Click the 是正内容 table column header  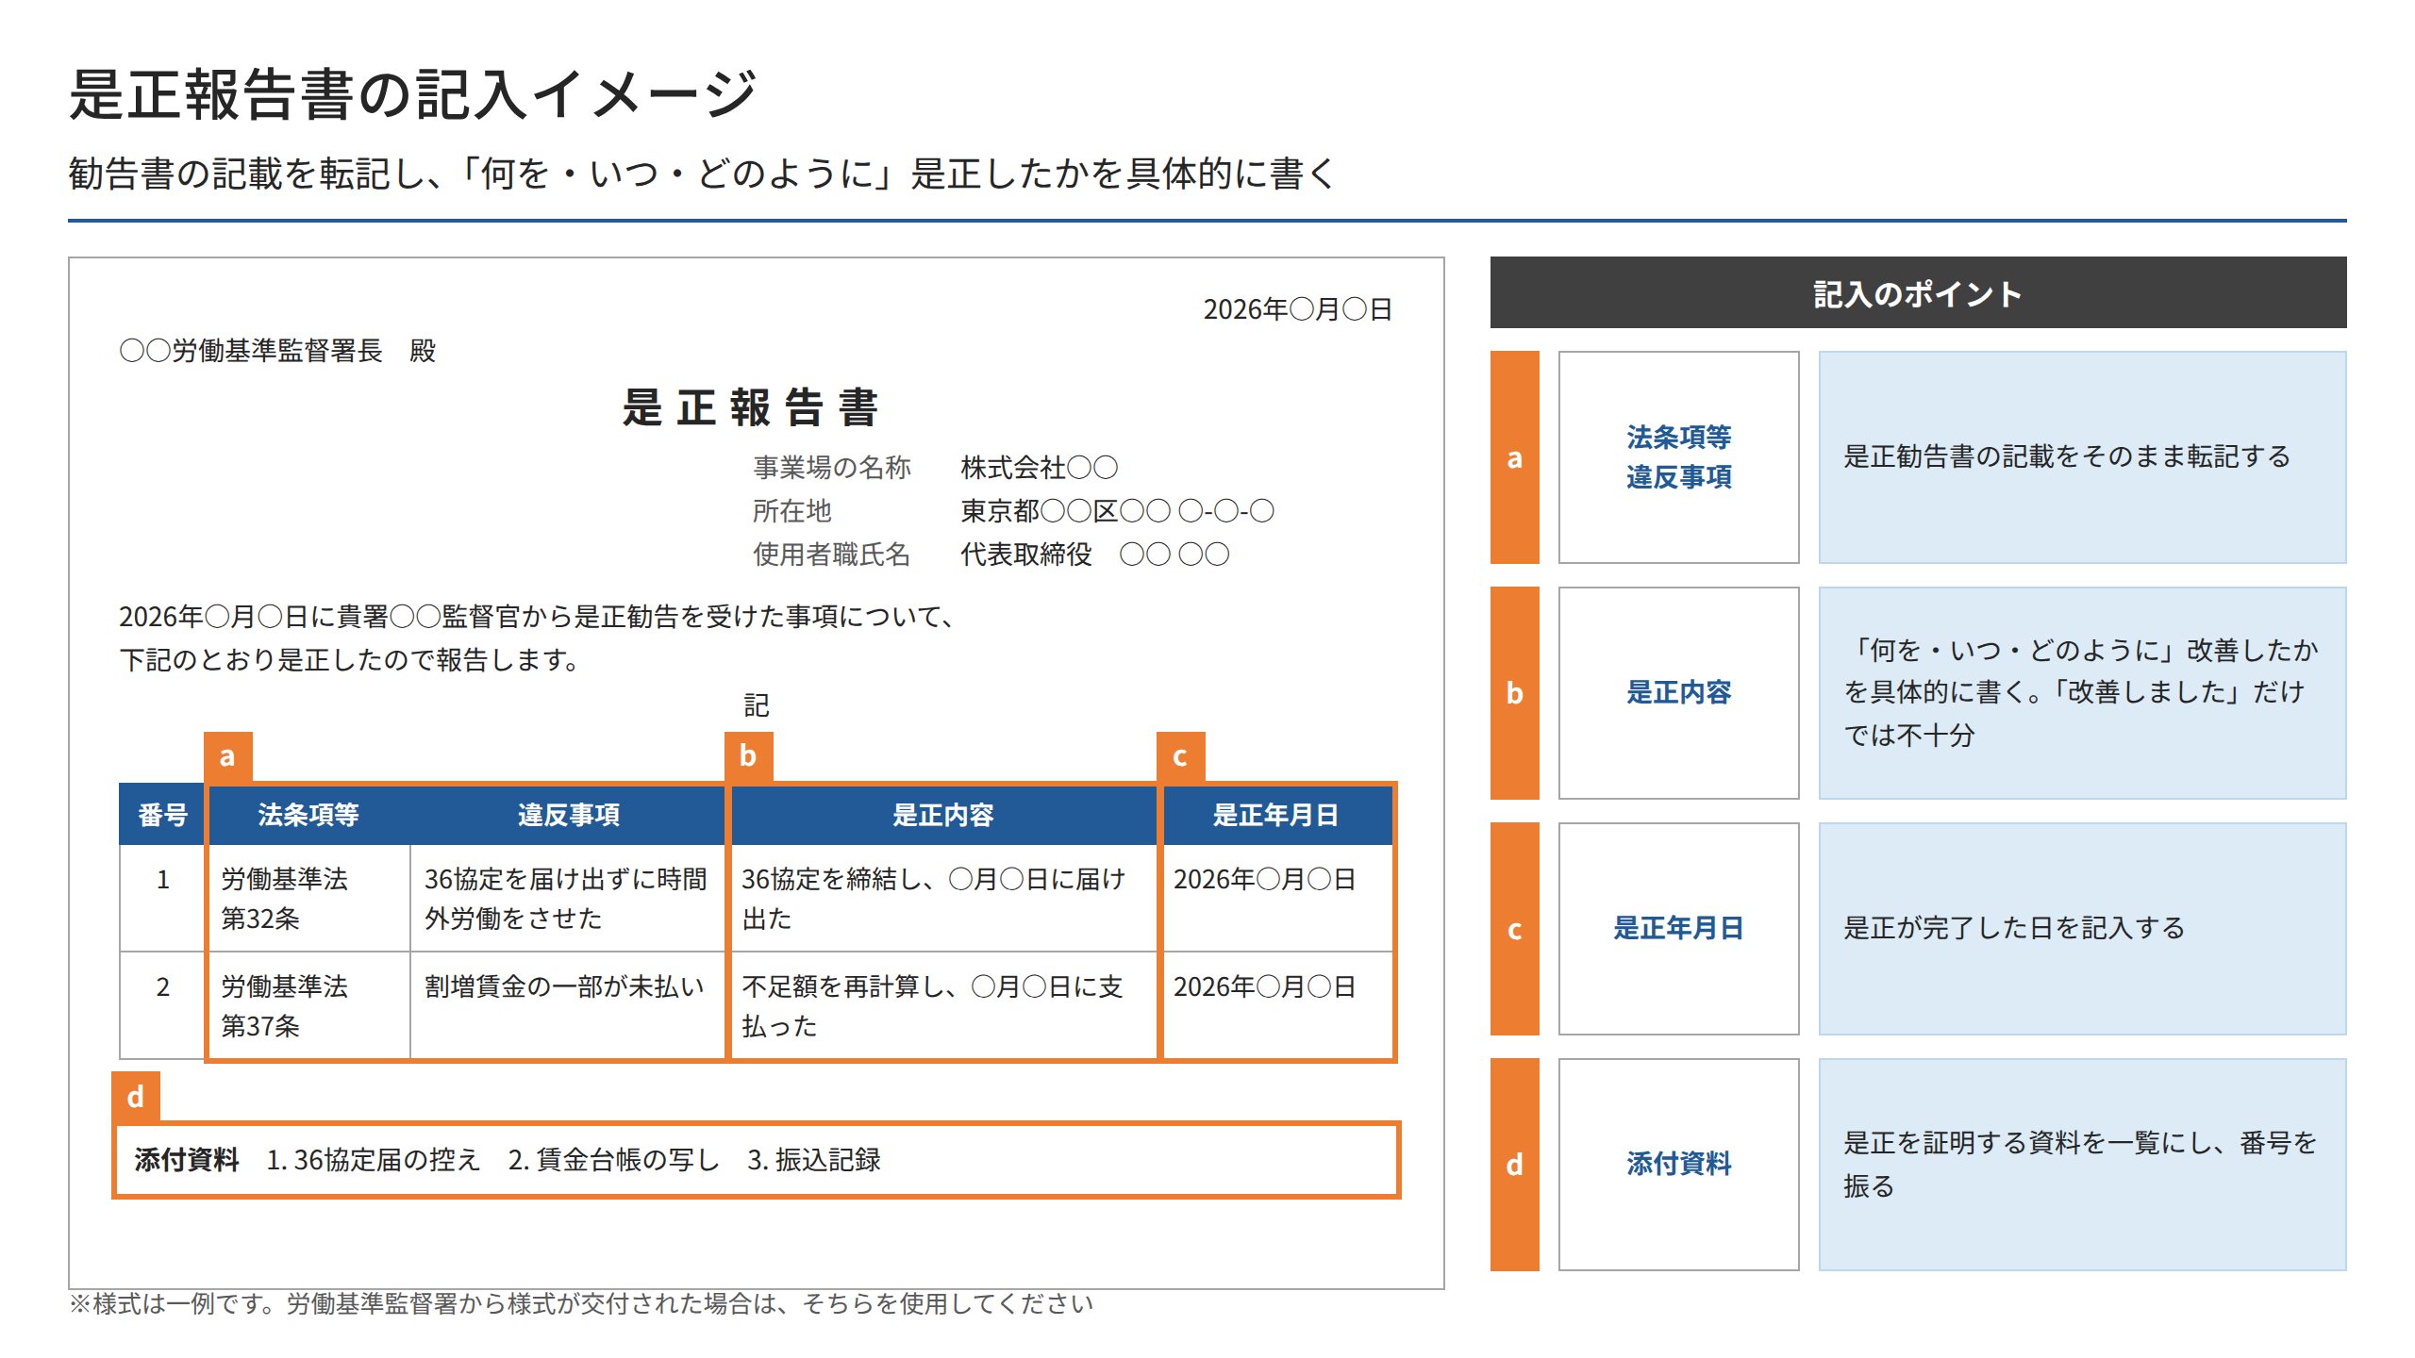943,814
